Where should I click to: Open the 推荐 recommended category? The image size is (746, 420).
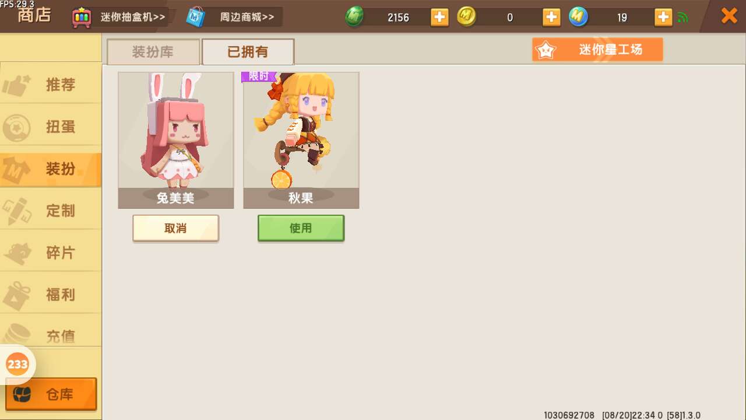click(51, 85)
